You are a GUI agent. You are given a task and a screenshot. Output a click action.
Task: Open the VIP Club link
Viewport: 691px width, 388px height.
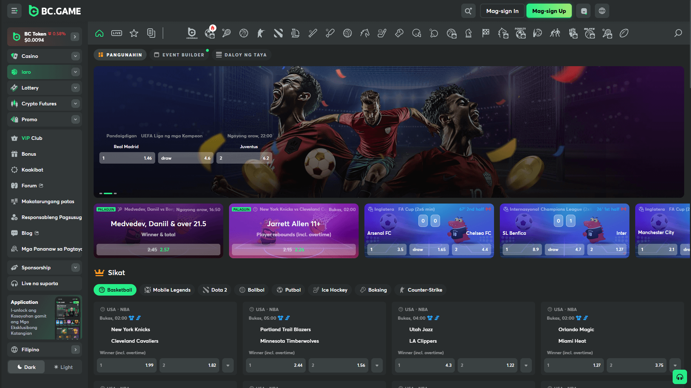tap(32, 138)
